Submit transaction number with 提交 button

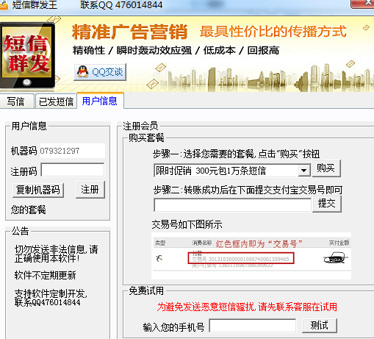(327, 204)
